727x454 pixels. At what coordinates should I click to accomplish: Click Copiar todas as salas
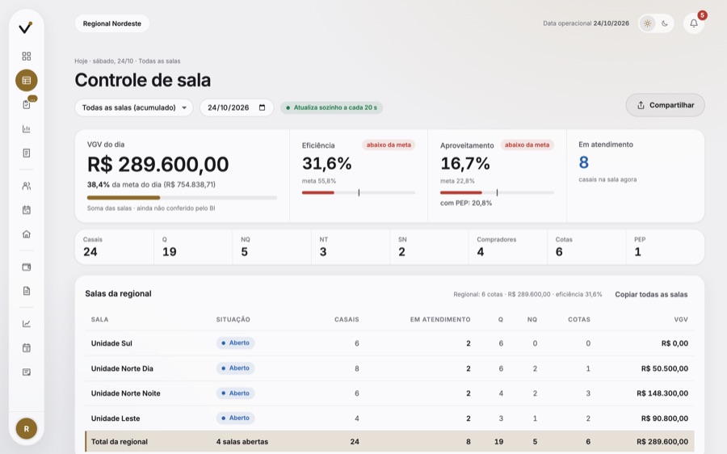click(651, 295)
